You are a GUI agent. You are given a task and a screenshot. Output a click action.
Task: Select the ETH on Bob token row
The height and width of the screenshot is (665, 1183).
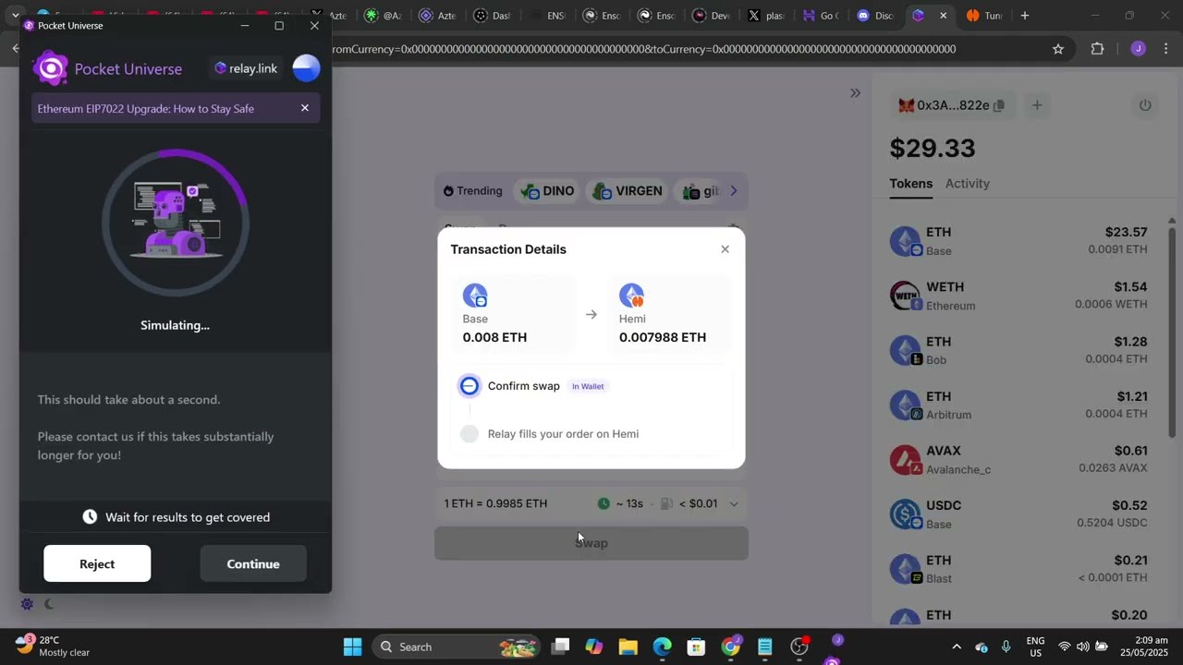click(x=1018, y=350)
